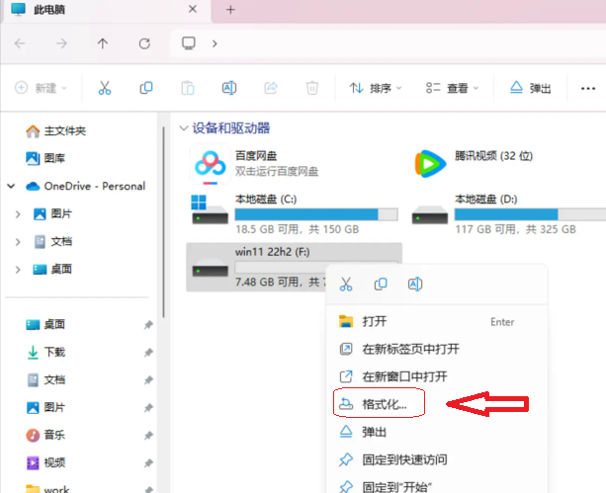The width and height of the screenshot is (606, 493).
Task: Choose 打开 in the context menu
Action: pos(437,321)
